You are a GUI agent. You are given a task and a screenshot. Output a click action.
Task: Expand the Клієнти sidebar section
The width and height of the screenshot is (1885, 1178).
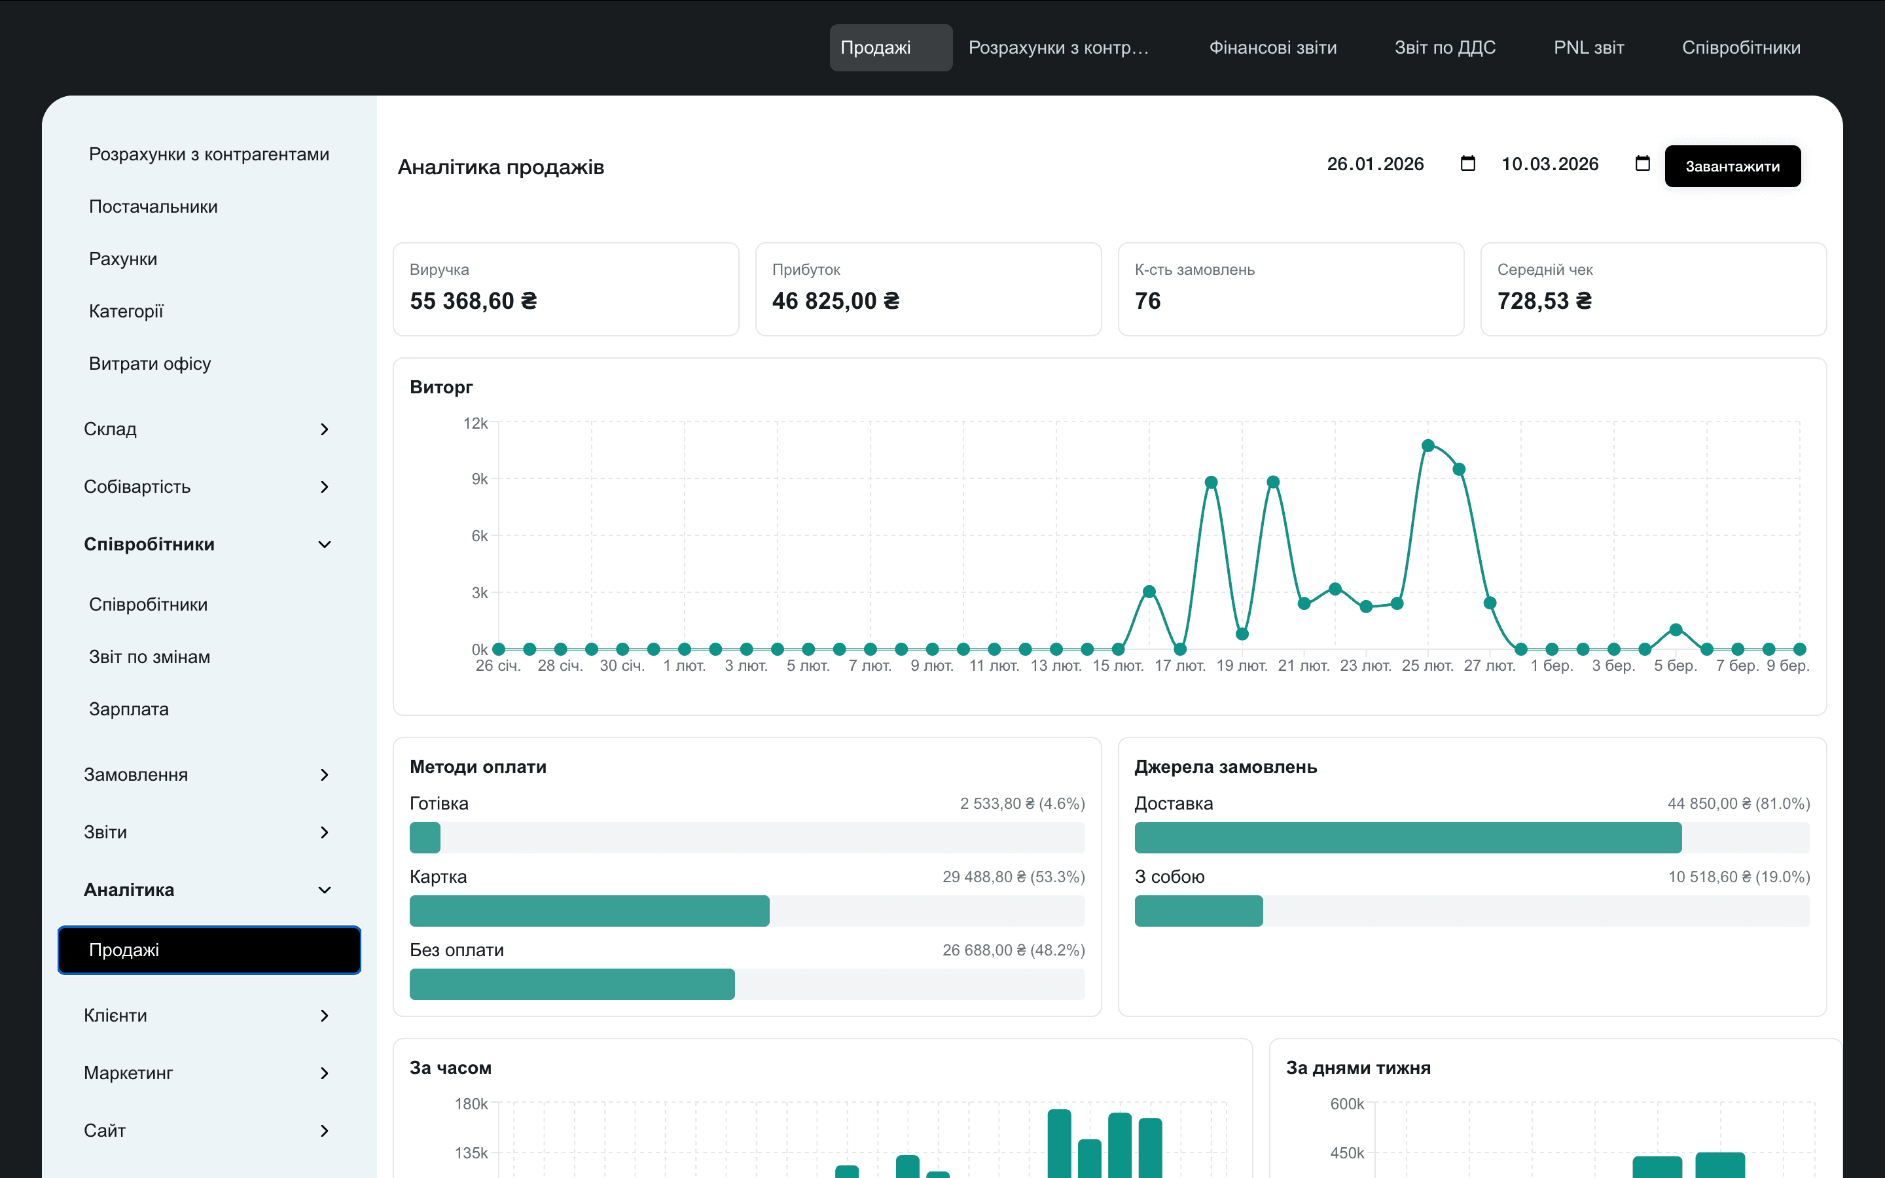208,1015
